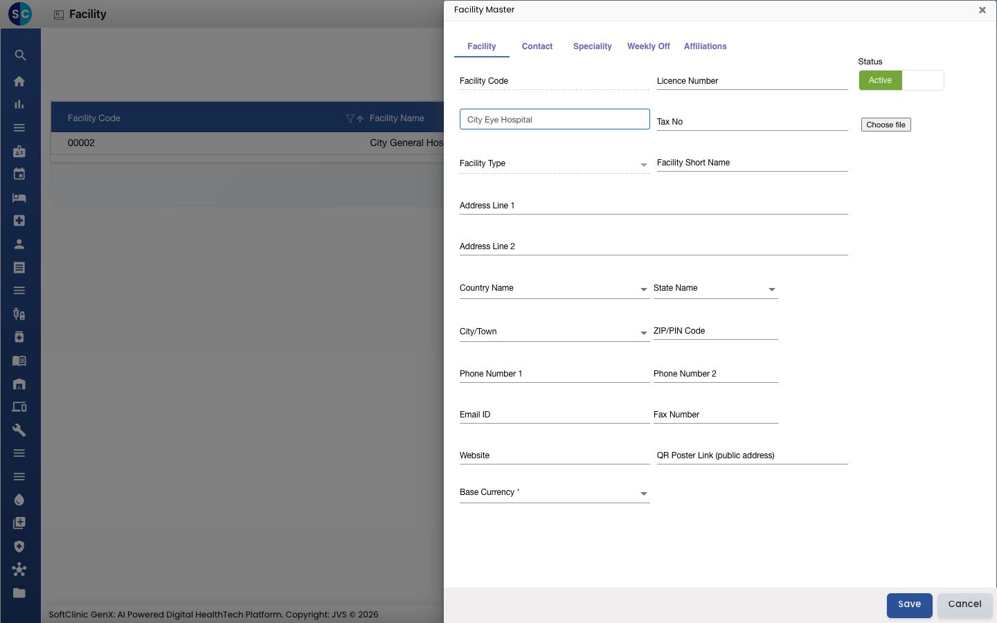Click the Phone Number 2 field
Image resolution: width=997 pixels, height=623 pixels.
click(x=716, y=374)
